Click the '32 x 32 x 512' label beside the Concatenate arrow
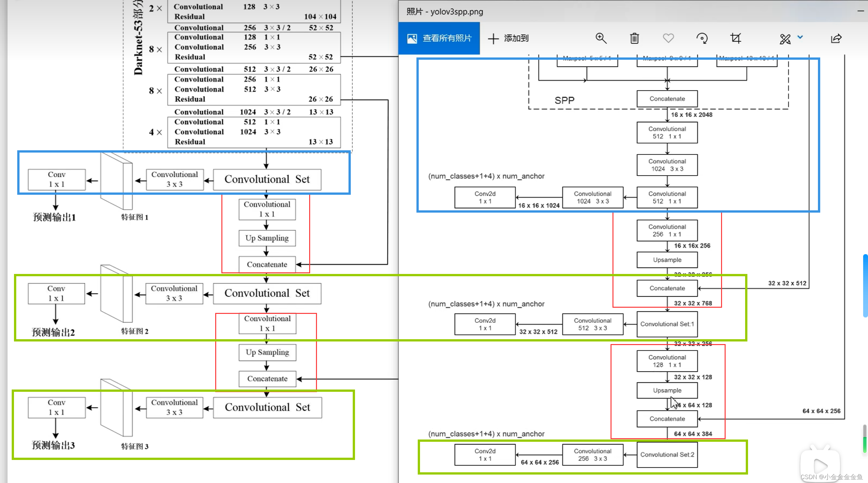The height and width of the screenshot is (483, 868). coord(787,283)
